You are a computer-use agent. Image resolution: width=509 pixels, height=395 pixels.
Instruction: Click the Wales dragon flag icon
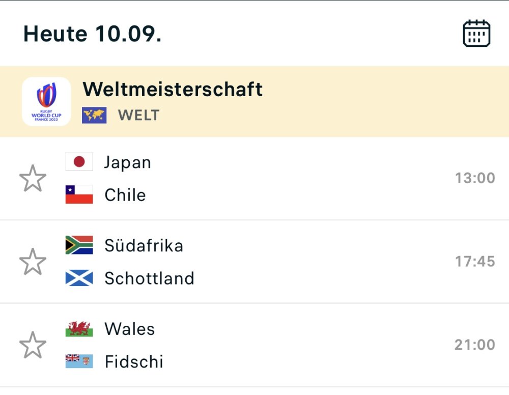pyautogui.click(x=79, y=329)
